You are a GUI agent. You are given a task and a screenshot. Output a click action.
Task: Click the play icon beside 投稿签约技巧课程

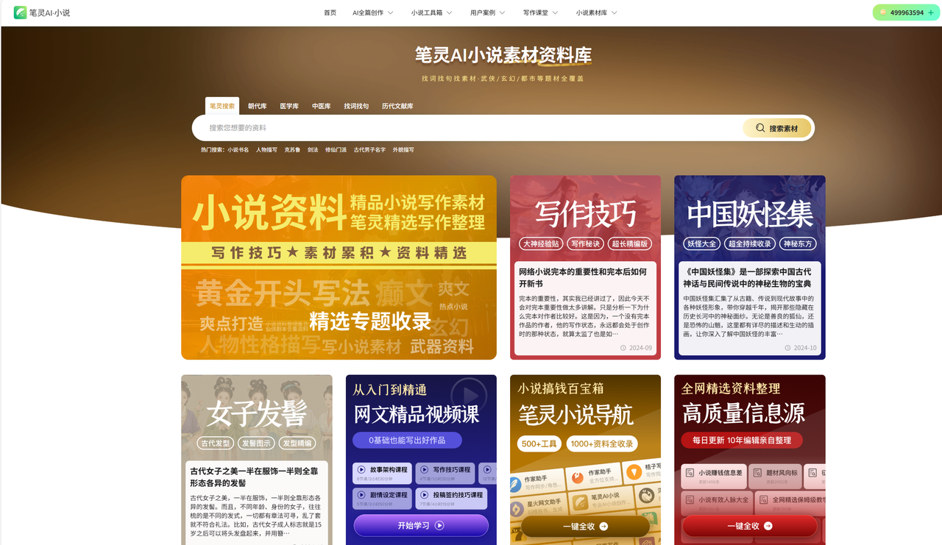click(424, 495)
